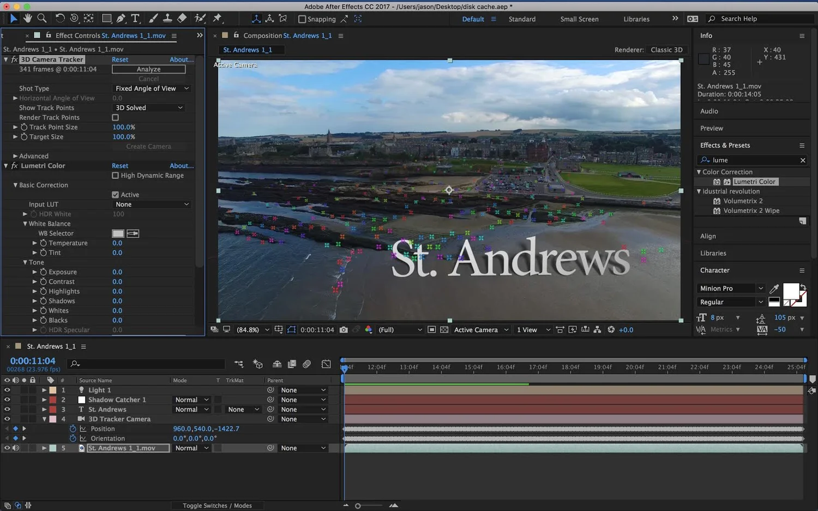Screen dimensions: 818x511
Task: Enable the Snapping checkbox in the toolbar
Action: 302,19
